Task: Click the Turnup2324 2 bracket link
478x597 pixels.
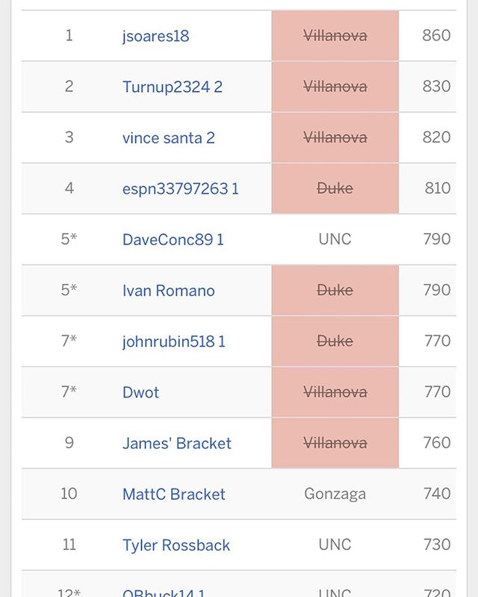Action: coord(173,87)
